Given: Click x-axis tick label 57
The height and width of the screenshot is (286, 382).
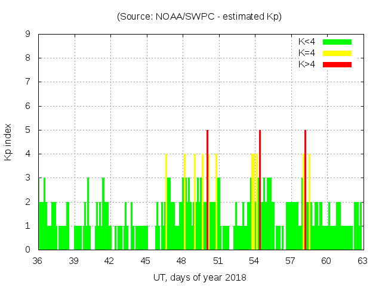Looking at the screenshot, I should tap(290, 261).
